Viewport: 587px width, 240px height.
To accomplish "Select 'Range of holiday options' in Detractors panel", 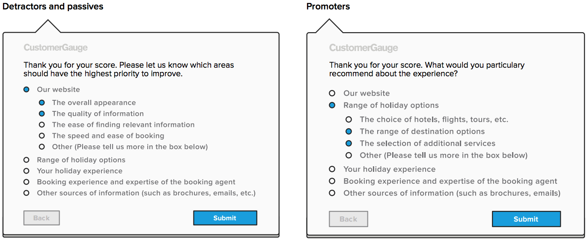I will 27,160.
